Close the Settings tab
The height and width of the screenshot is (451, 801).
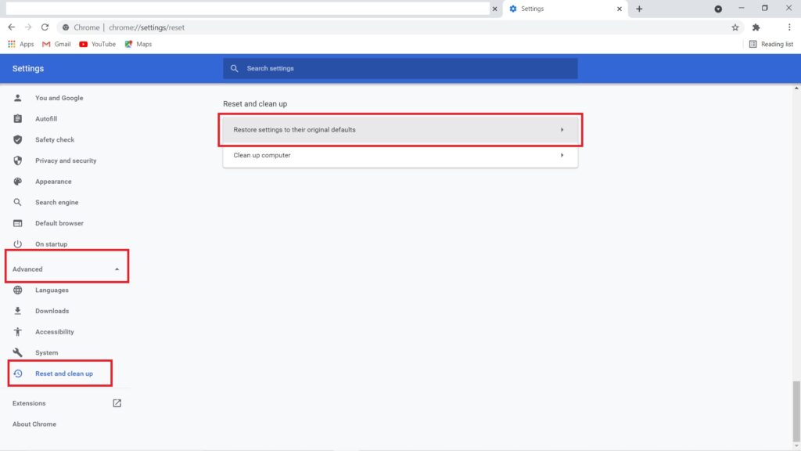point(620,9)
